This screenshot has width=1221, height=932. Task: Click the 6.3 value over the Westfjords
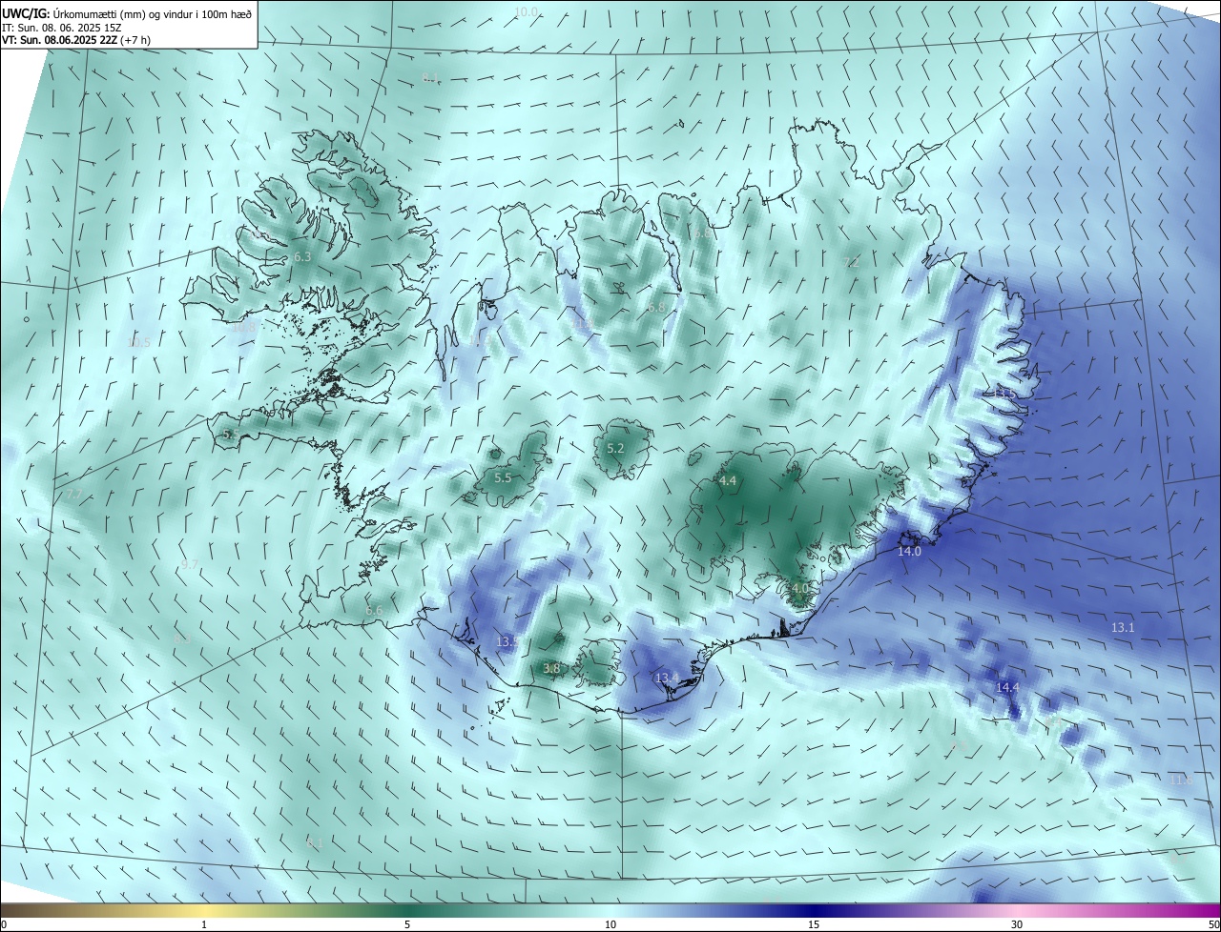(x=302, y=257)
